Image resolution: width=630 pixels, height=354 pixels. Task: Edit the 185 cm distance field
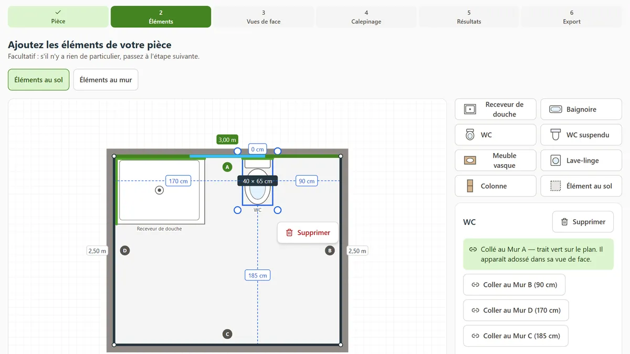(257, 275)
